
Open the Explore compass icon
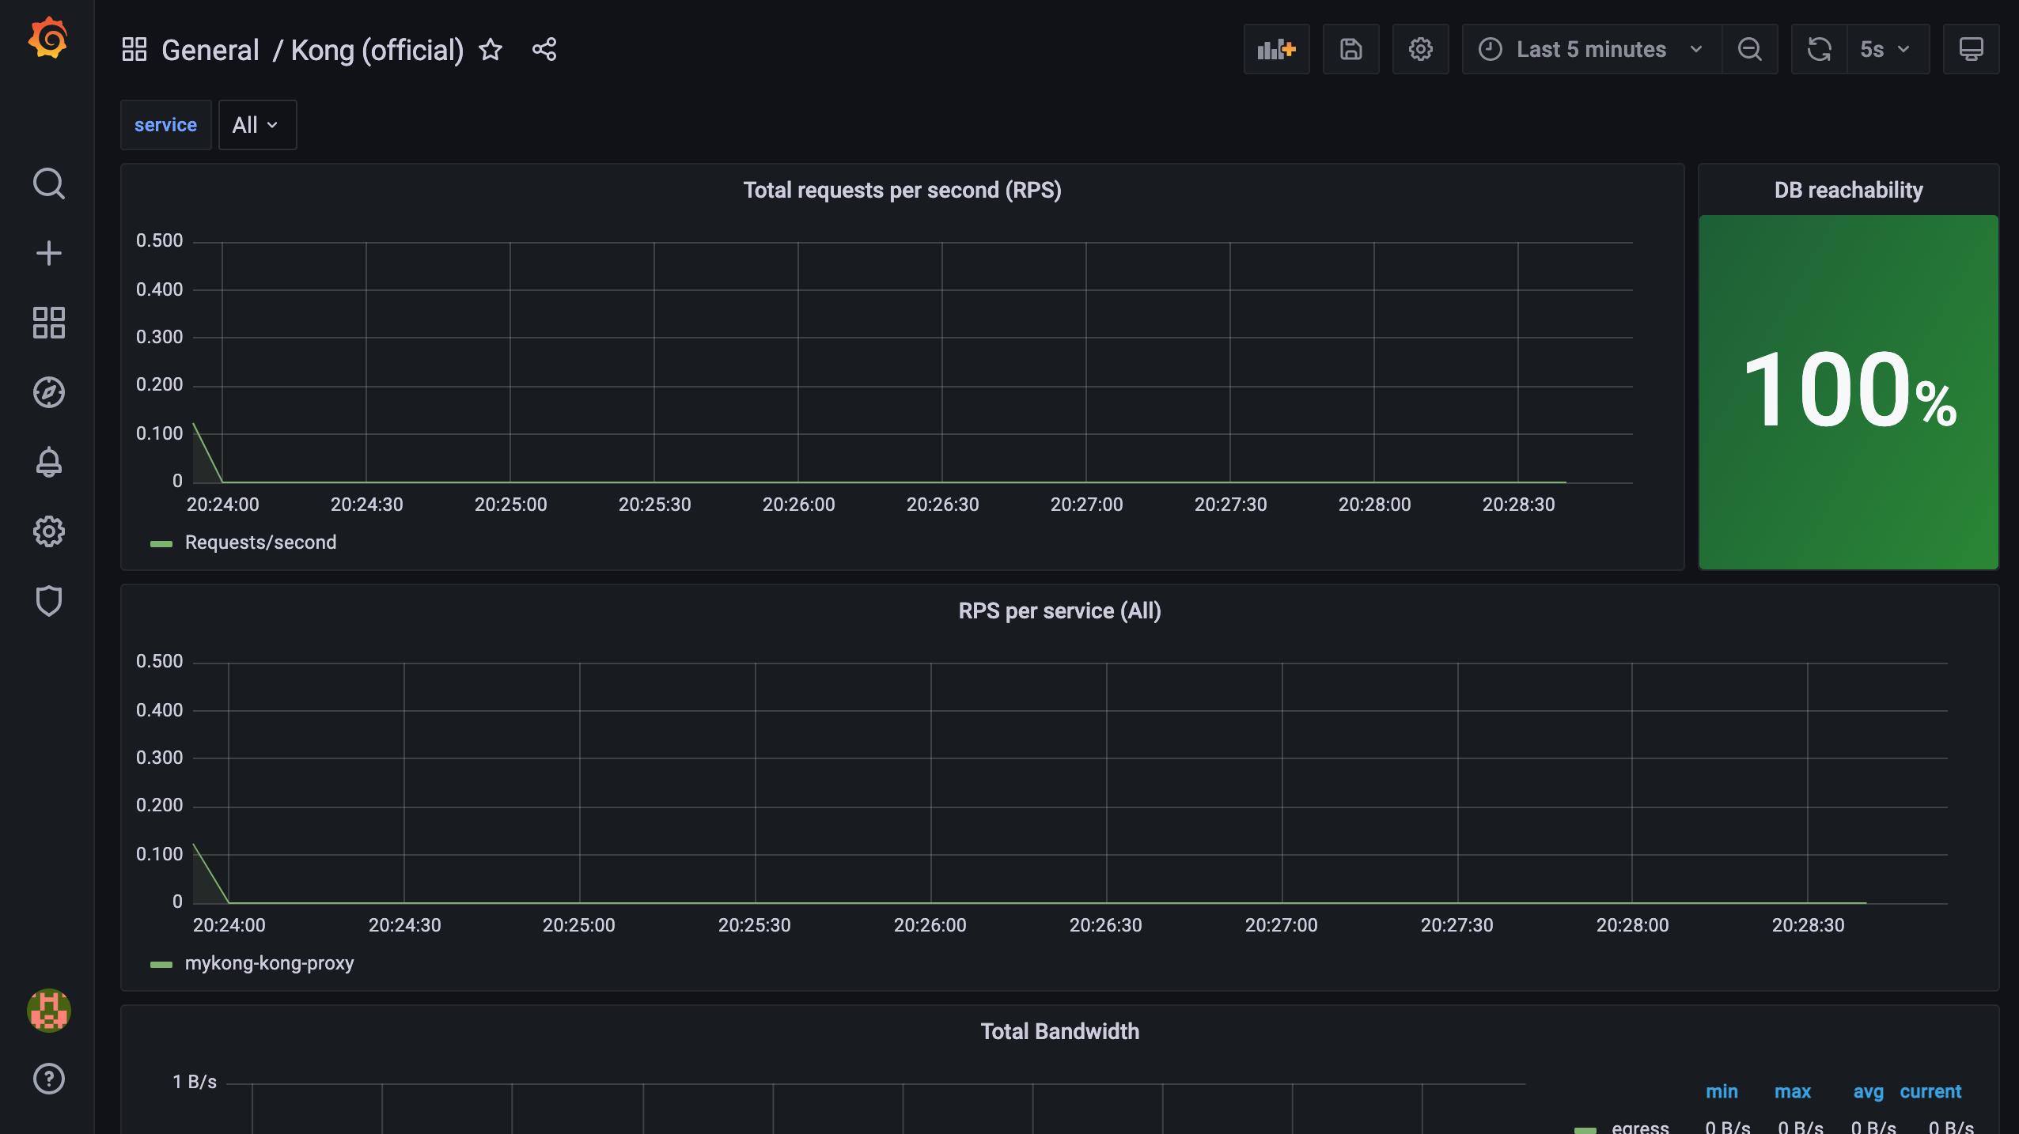pyautogui.click(x=48, y=392)
